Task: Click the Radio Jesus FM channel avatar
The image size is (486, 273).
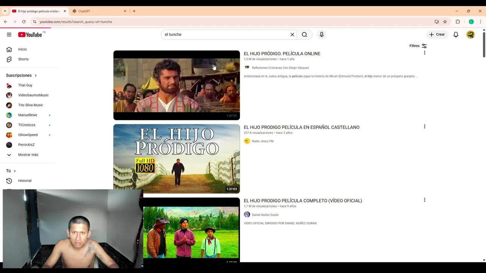Action: coord(247,141)
